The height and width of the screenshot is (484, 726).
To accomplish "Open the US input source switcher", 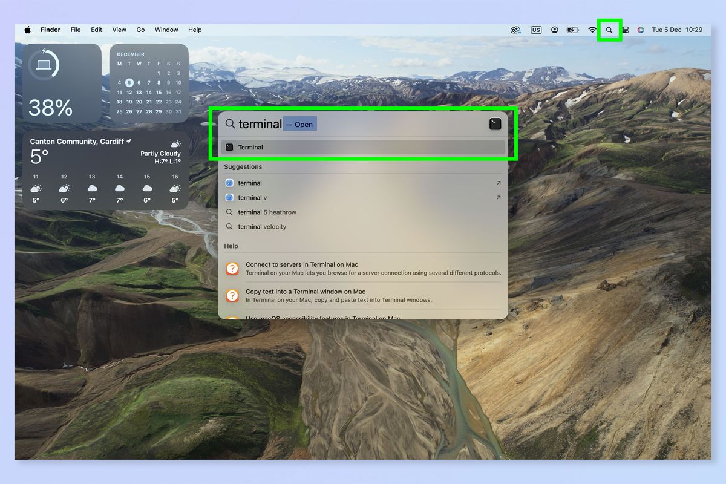I will click(536, 30).
